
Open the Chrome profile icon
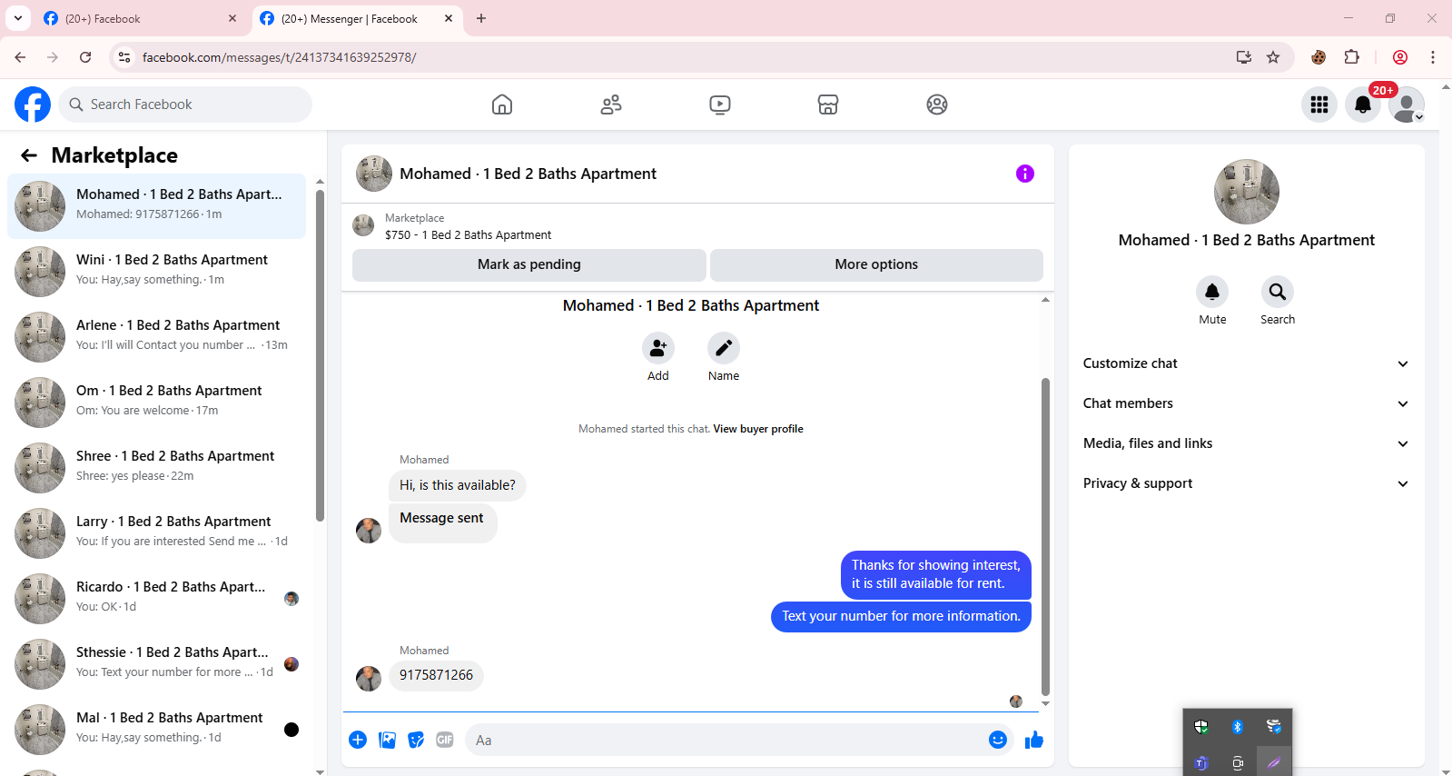[x=1400, y=57]
